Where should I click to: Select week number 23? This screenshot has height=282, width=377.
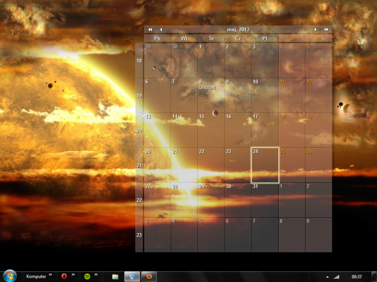coord(139,235)
